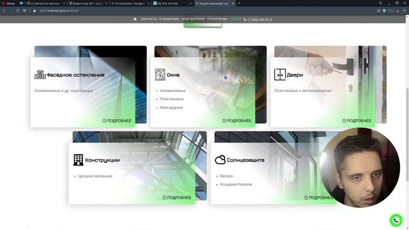409x230 pixels.
Task: Click the Конструкции card heading
Action: click(102, 160)
